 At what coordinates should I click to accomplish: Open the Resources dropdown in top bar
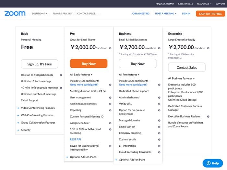(x=204, y=4)
